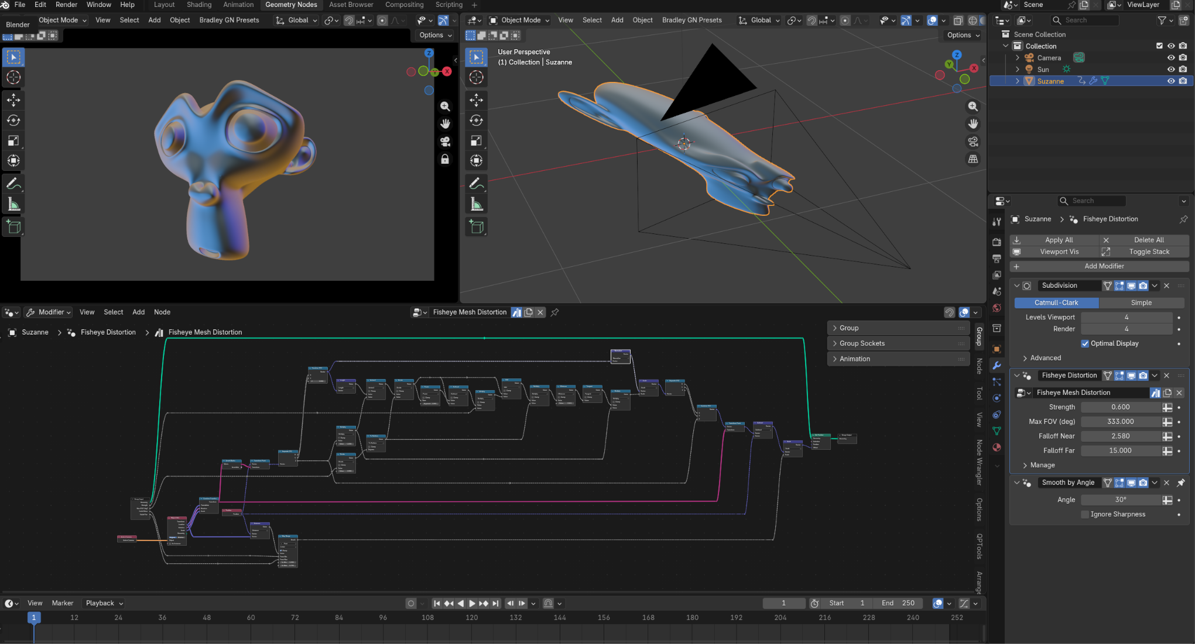The image size is (1195, 644).
Task: Play the animation forward
Action: (472, 603)
